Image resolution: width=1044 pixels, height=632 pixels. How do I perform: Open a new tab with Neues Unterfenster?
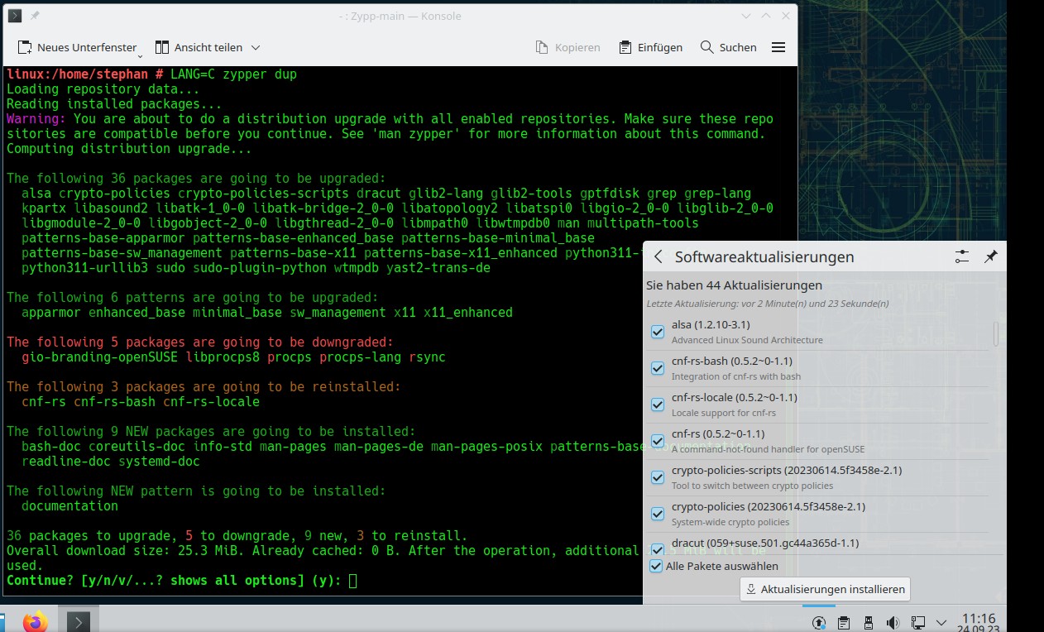point(77,47)
